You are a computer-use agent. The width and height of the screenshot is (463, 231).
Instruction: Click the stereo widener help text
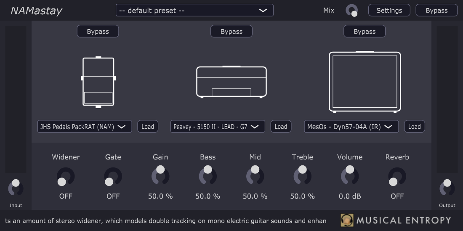pos(166,220)
